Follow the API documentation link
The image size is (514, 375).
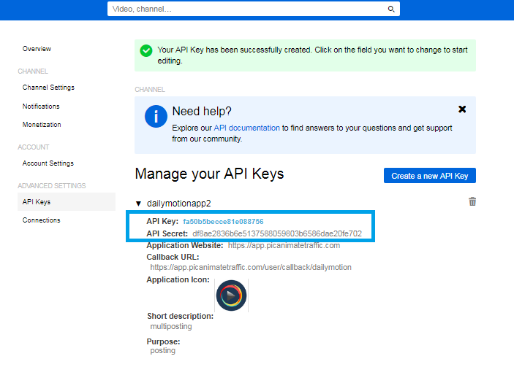click(x=246, y=128)
